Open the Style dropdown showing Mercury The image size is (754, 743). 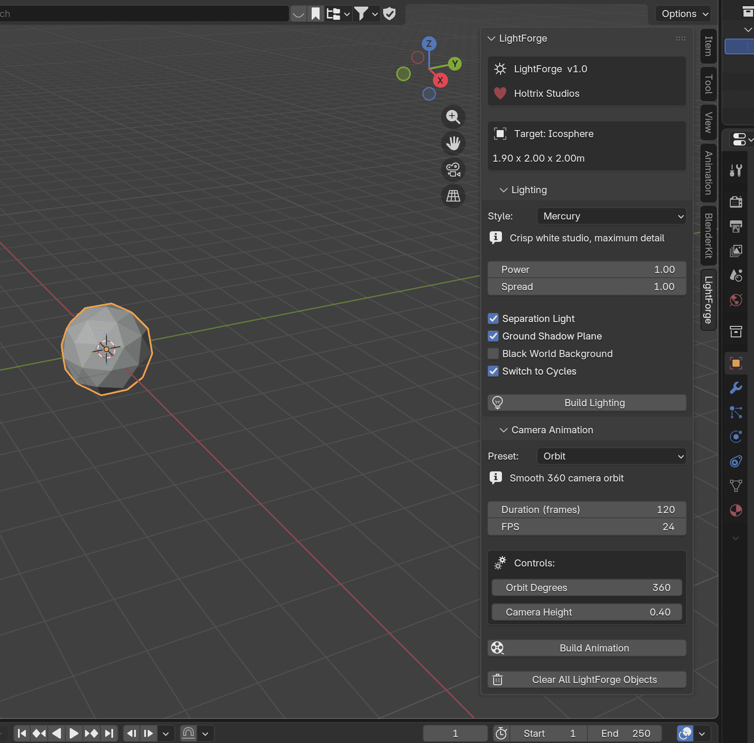pyautogui.click(x=611, y=216)
